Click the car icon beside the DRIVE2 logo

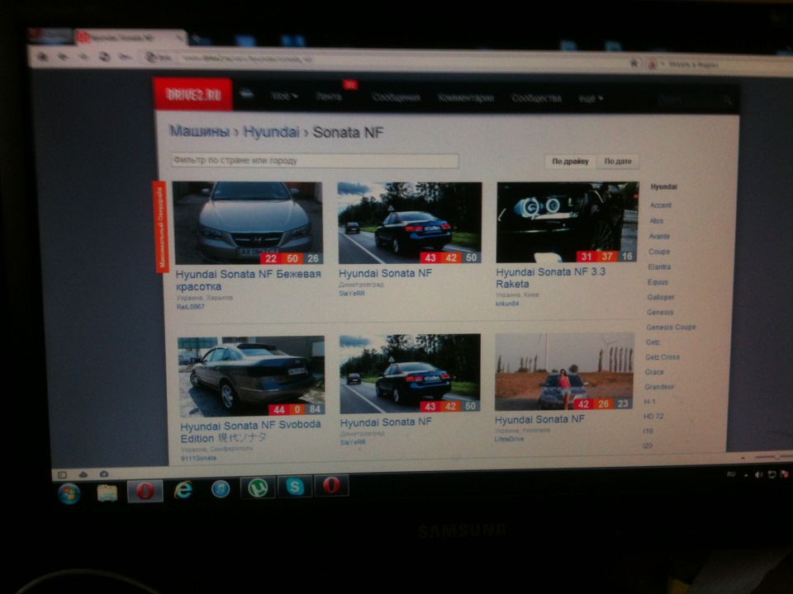click(x=246, y=94)
